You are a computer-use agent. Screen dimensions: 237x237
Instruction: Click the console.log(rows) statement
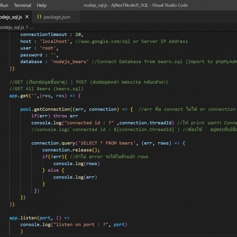point(77,164)
